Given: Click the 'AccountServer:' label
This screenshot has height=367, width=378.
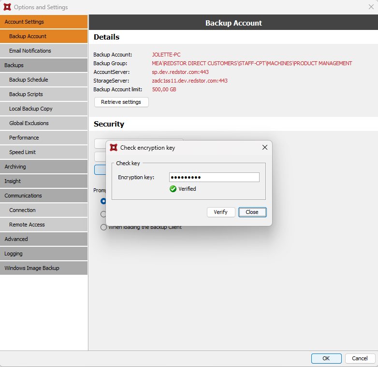Looking at the screenshot, I should (111, 72).
